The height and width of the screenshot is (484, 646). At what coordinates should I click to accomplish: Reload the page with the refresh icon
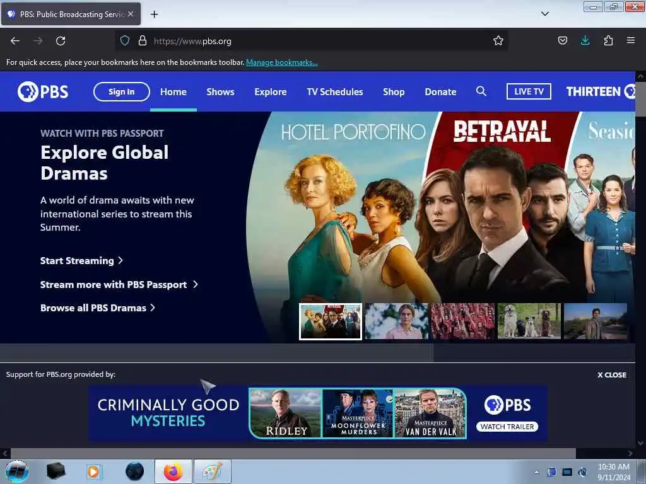coord(61,41)
